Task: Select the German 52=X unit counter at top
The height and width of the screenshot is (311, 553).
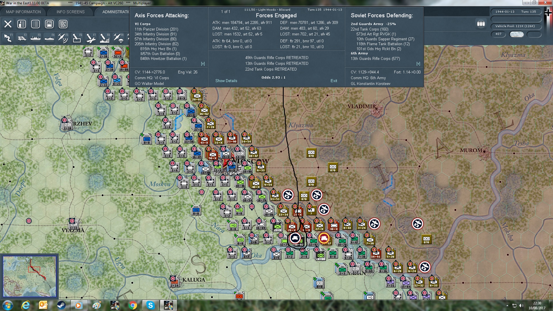Action: click(118, 53)
